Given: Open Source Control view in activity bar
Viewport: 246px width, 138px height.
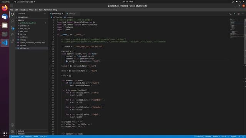Looking at the screenshot, I should point(12,28).
